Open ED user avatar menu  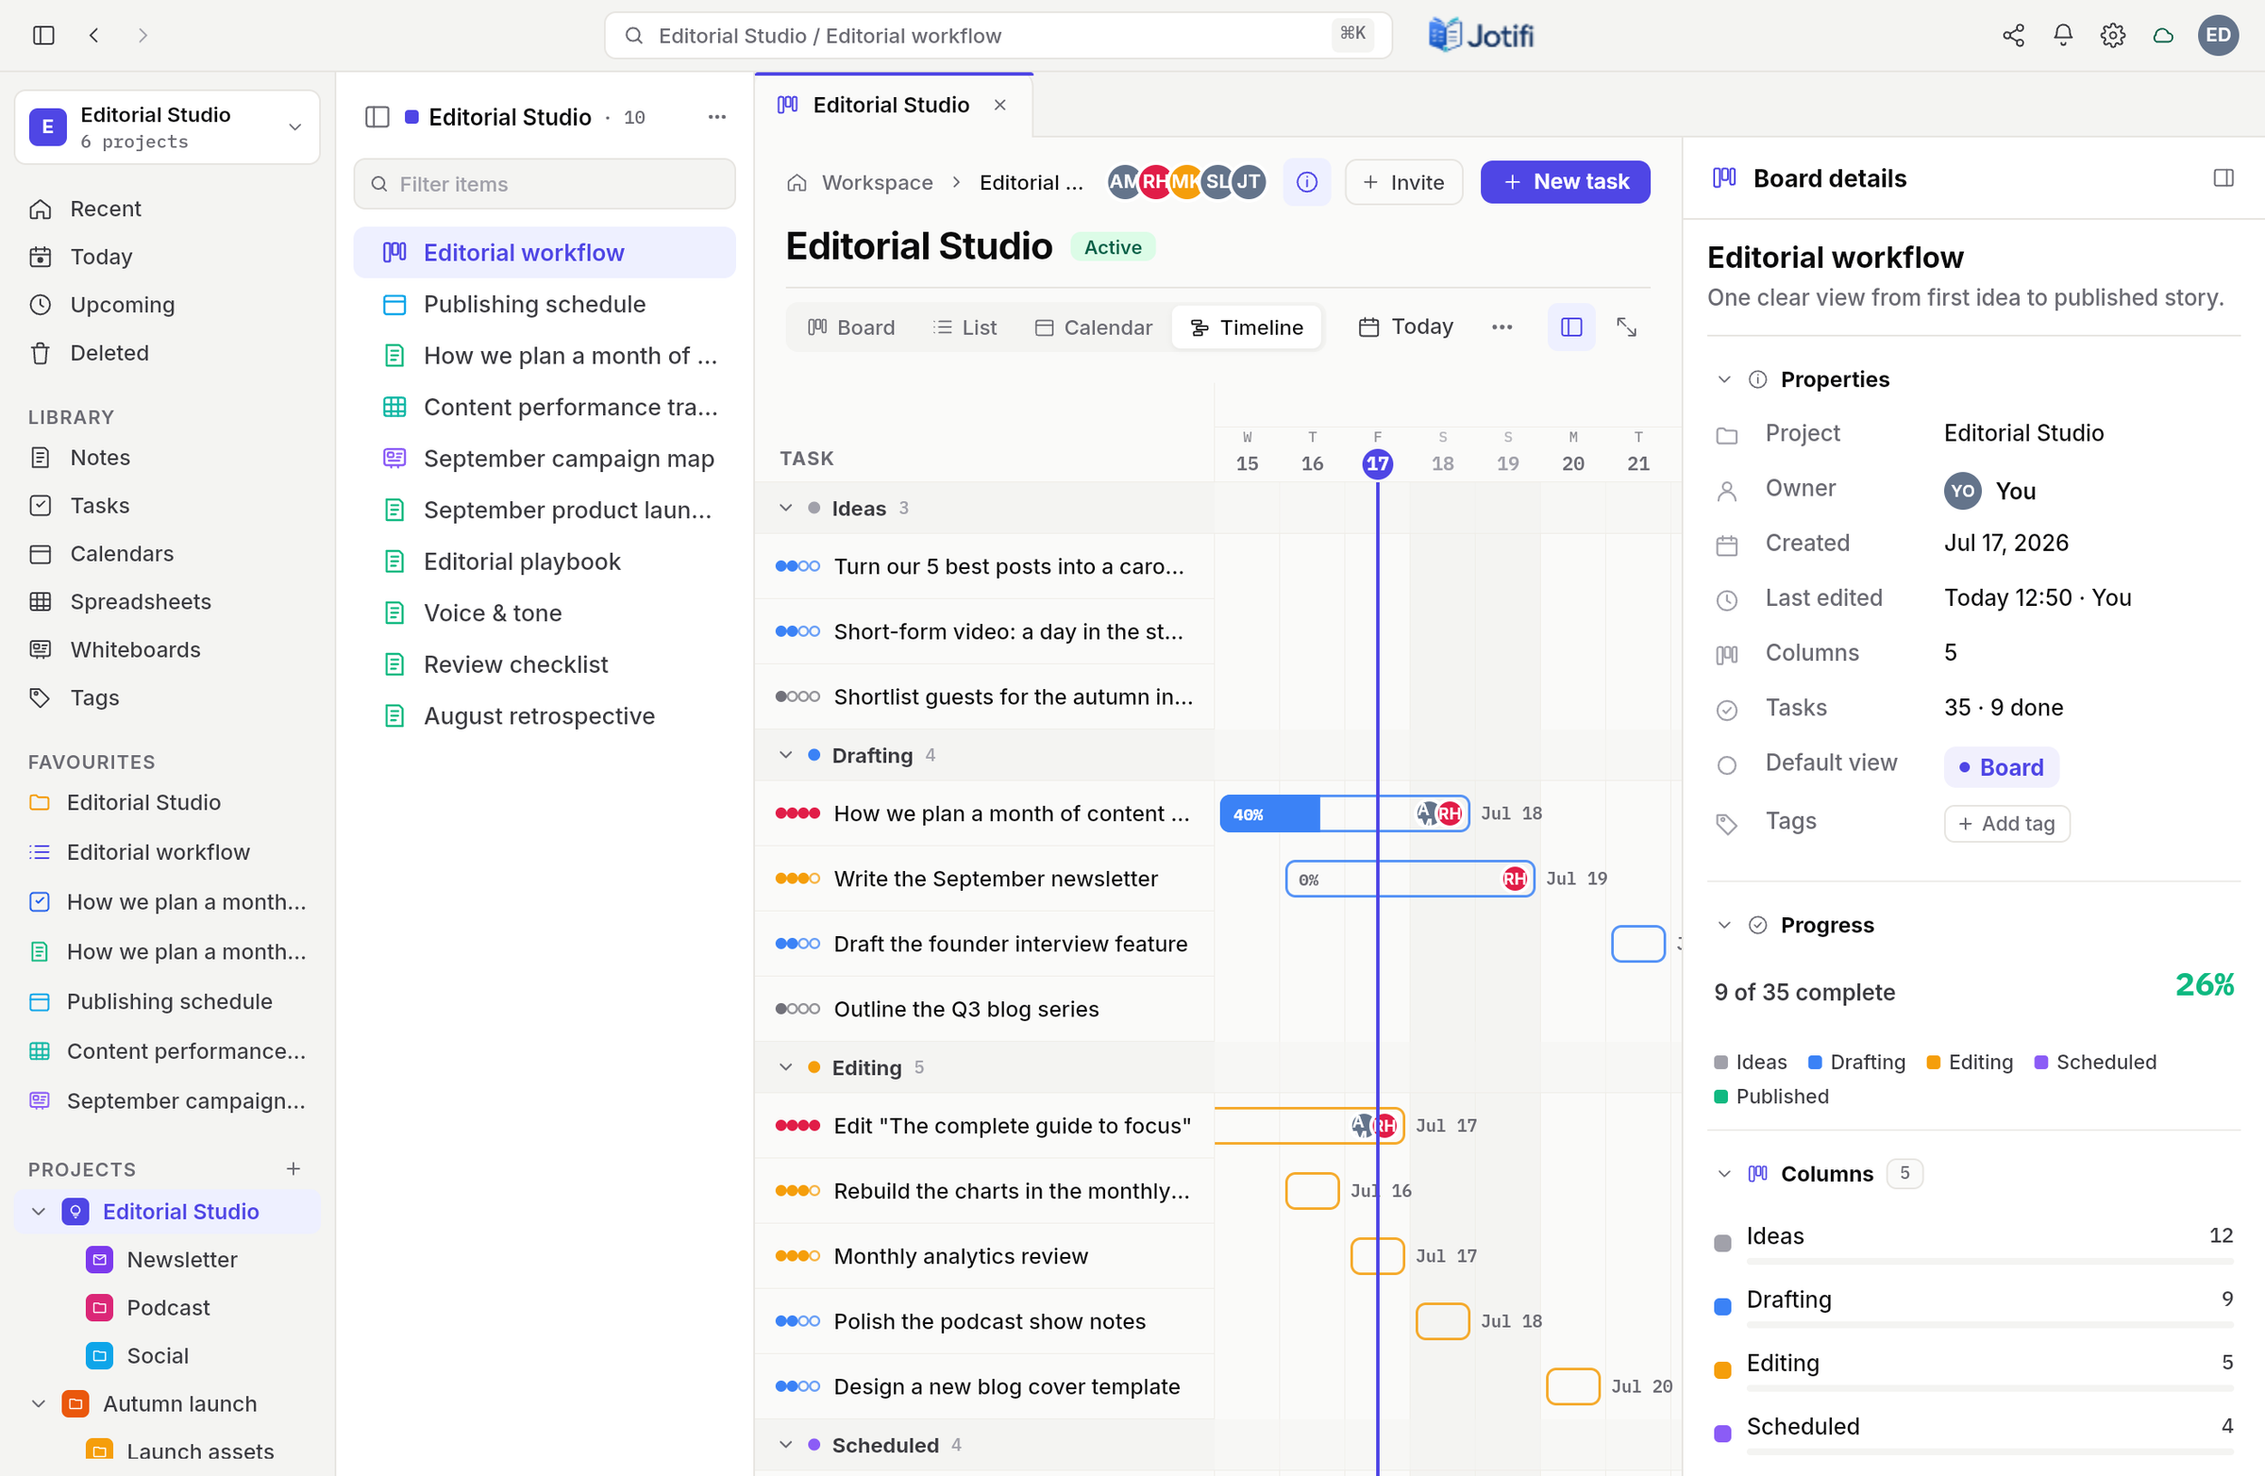[x=2218, y=35]
